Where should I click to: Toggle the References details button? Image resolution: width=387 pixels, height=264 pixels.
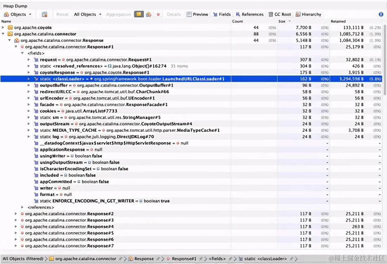(x=250, y=14)
